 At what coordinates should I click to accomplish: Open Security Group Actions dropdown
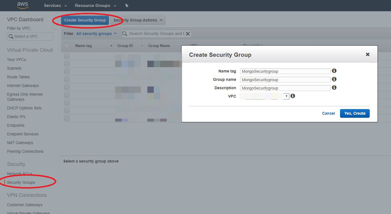tap(138, 20)
